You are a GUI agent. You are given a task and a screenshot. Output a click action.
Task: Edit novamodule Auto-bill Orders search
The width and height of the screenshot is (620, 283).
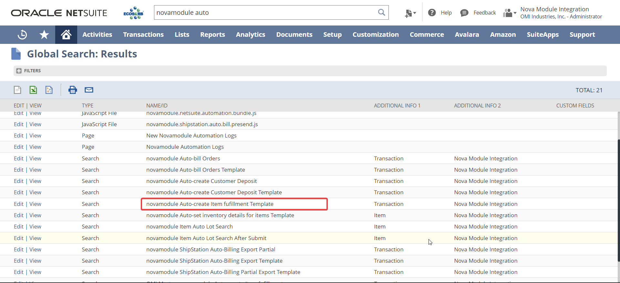[19, 158]
